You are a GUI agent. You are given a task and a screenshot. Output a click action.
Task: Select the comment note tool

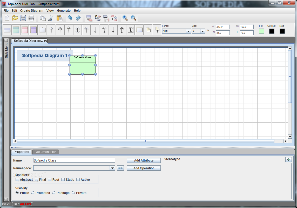pos(148,30)
